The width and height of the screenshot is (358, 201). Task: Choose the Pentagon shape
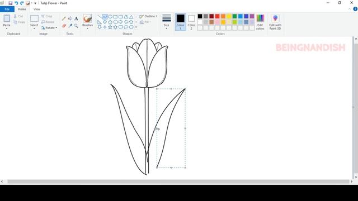[110, 22]
